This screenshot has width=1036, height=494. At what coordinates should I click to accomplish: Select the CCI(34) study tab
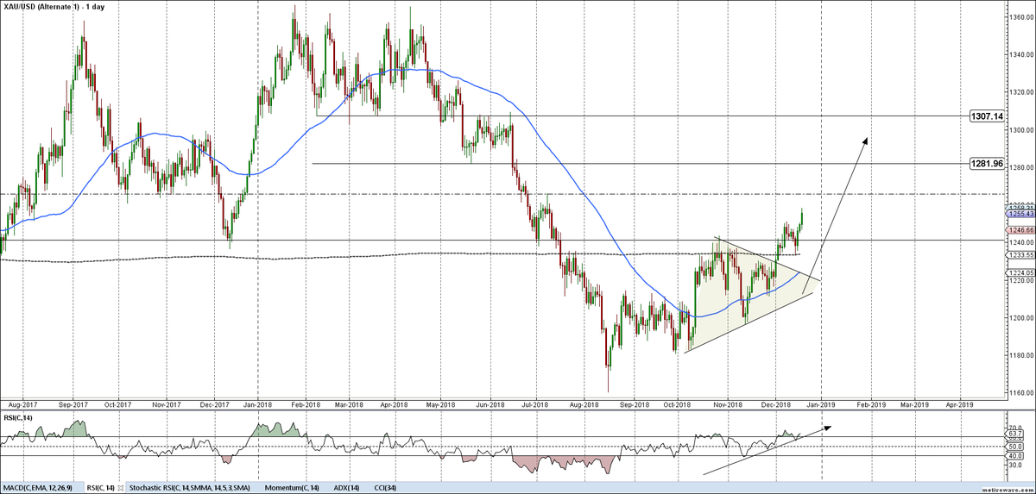pyautogui.click(x=387, y=488)
